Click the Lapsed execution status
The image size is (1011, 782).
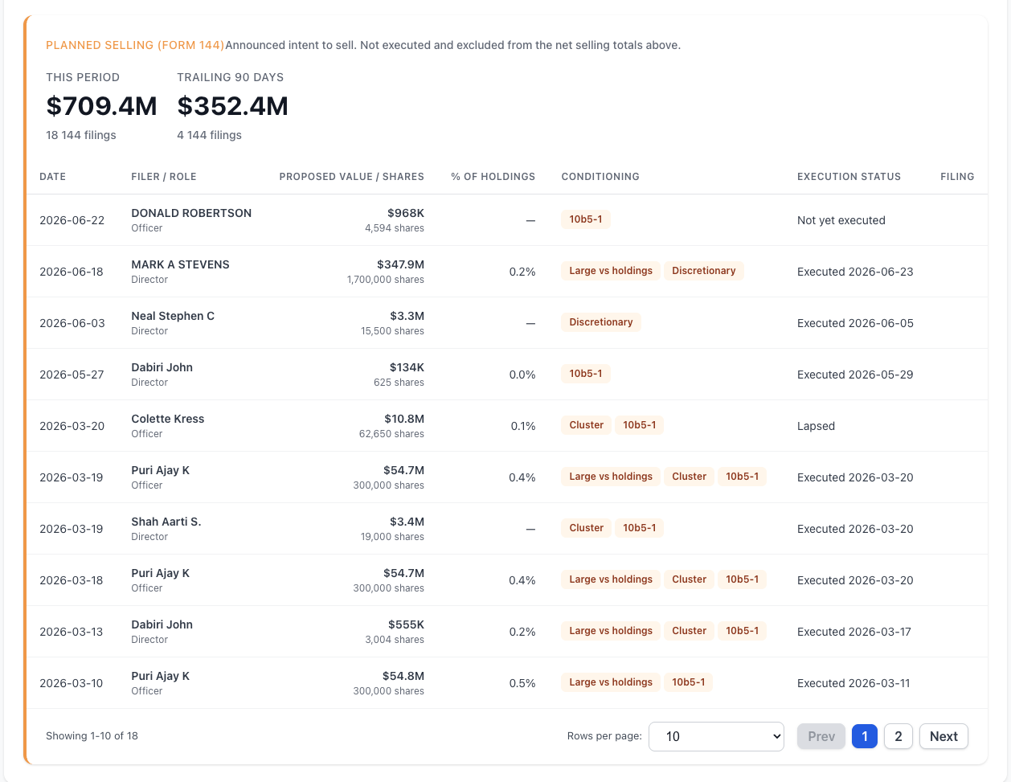pyautogui.click(x=816, y=426)
